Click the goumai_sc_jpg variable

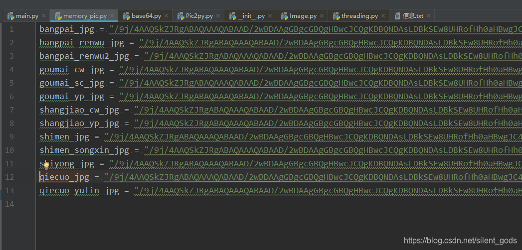(x=72, y=83)
